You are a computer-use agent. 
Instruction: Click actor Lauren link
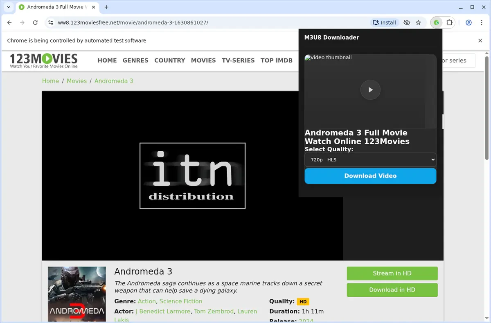point(247,312)
